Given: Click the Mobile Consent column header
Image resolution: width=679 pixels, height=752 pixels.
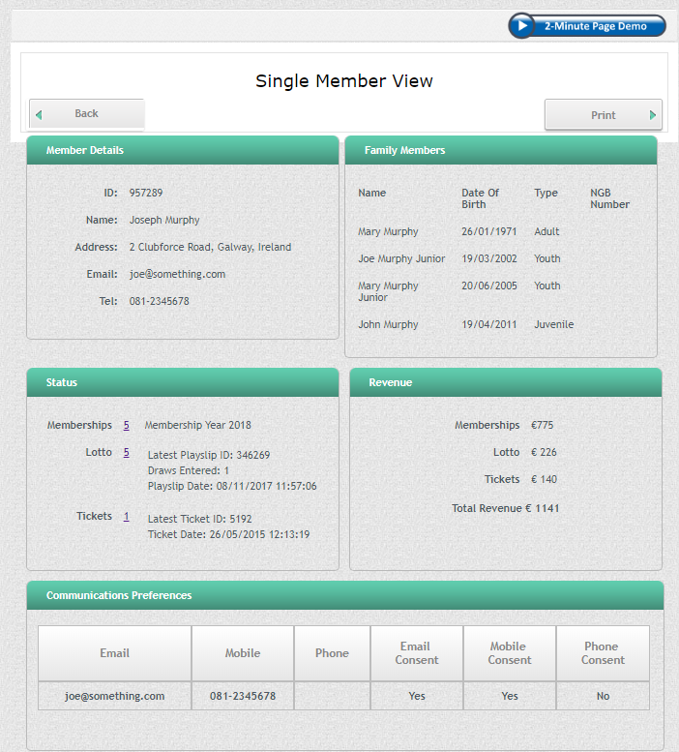Looking at the screenshot, I should (x=509, y=653).
